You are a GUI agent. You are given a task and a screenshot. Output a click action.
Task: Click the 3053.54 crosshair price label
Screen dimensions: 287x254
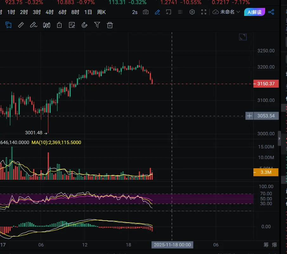(x=266, y=116)
